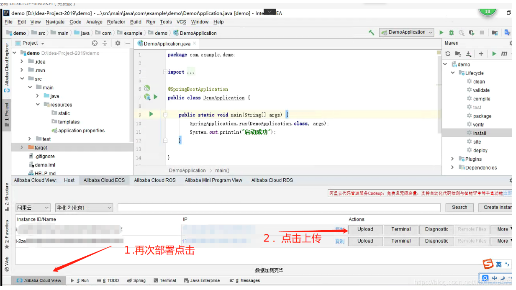
Task: Expand the target folder
Action: [x=22, y=147]
